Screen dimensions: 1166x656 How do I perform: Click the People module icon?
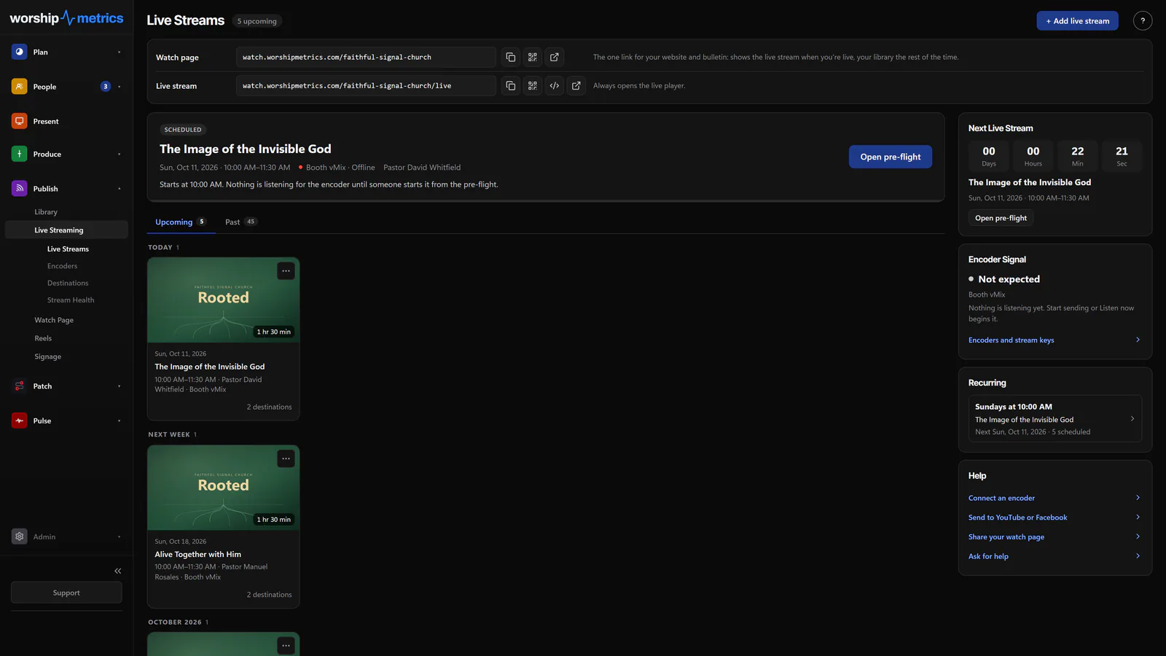point(20,87)
